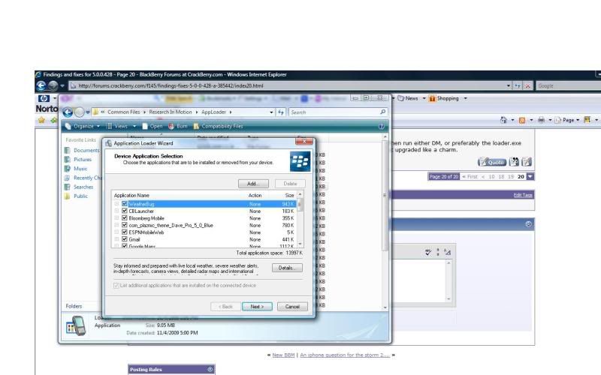
Task: Expand the WeatherBug tree node
Action: pos(116,204)
